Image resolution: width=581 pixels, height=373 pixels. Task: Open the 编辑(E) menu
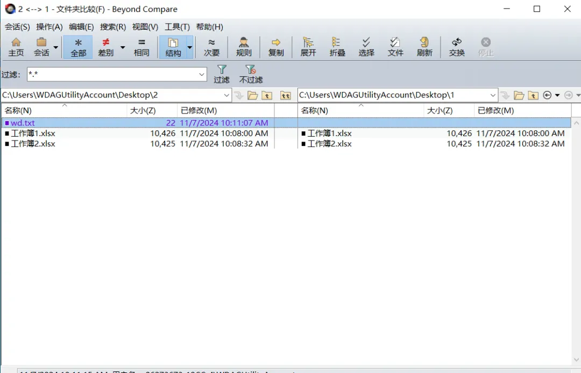click(x=81, y=27)
